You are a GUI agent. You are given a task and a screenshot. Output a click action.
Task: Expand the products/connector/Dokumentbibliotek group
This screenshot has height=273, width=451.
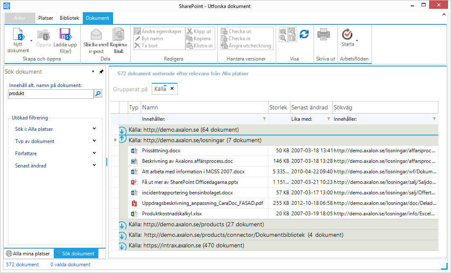click(x=122, y=236)
